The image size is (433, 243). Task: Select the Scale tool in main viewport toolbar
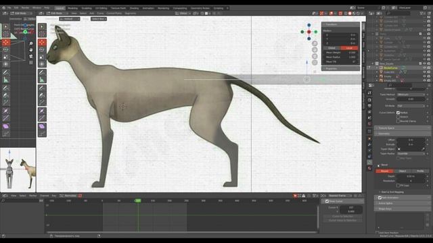click(x=42, y=57)
